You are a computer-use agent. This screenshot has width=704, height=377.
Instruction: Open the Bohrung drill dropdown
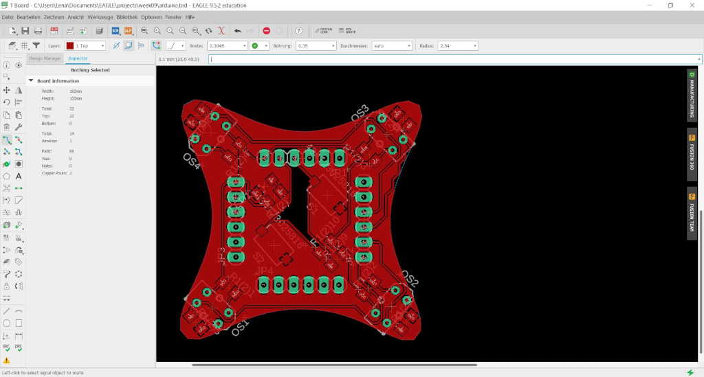click(316, 46)
